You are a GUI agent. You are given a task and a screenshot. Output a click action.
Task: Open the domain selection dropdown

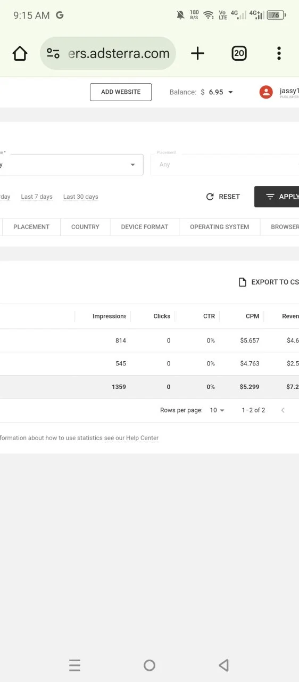(x=71, y=165)
